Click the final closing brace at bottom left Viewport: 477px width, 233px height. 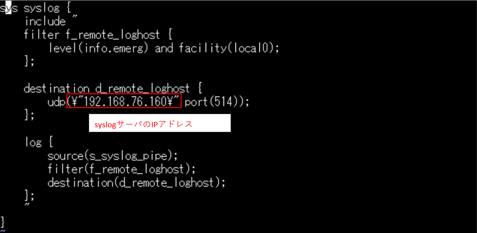point(3,221)
